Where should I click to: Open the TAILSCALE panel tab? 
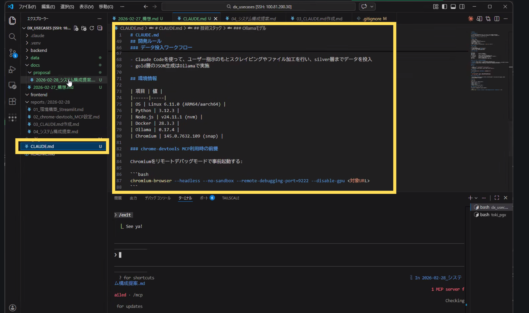(230, 198)
